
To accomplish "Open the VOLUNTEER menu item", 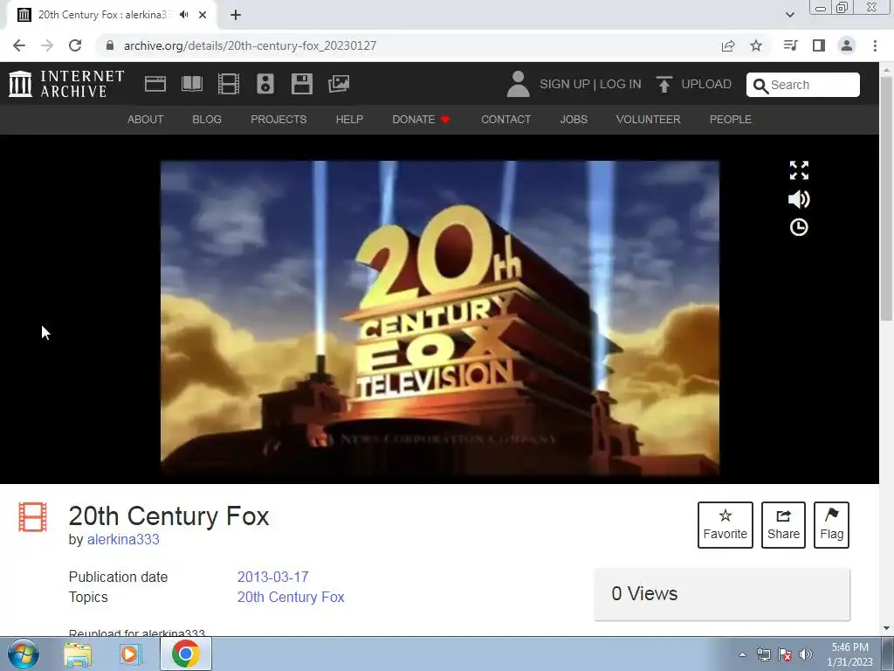I will point(649,119).
